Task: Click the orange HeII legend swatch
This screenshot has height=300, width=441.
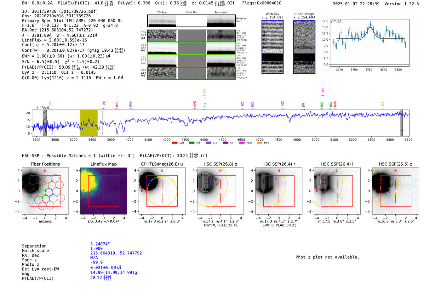Action: 259,143
